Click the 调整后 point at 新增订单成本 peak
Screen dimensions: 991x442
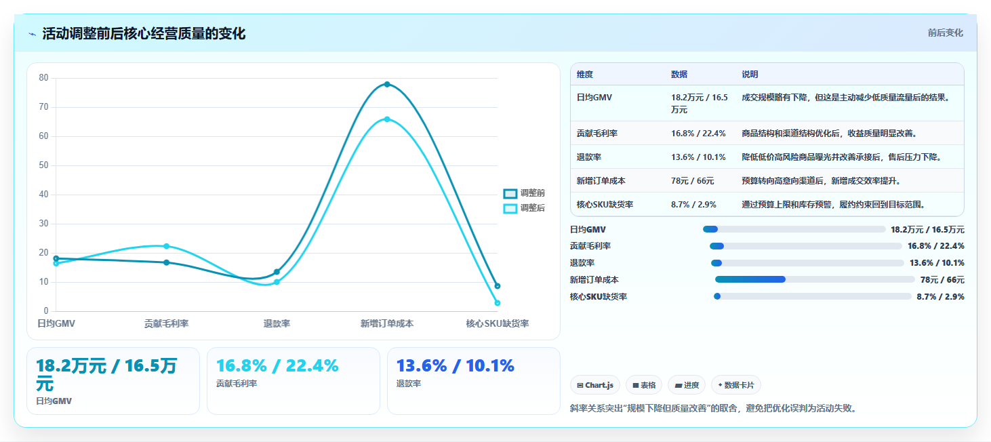point(387,119)
